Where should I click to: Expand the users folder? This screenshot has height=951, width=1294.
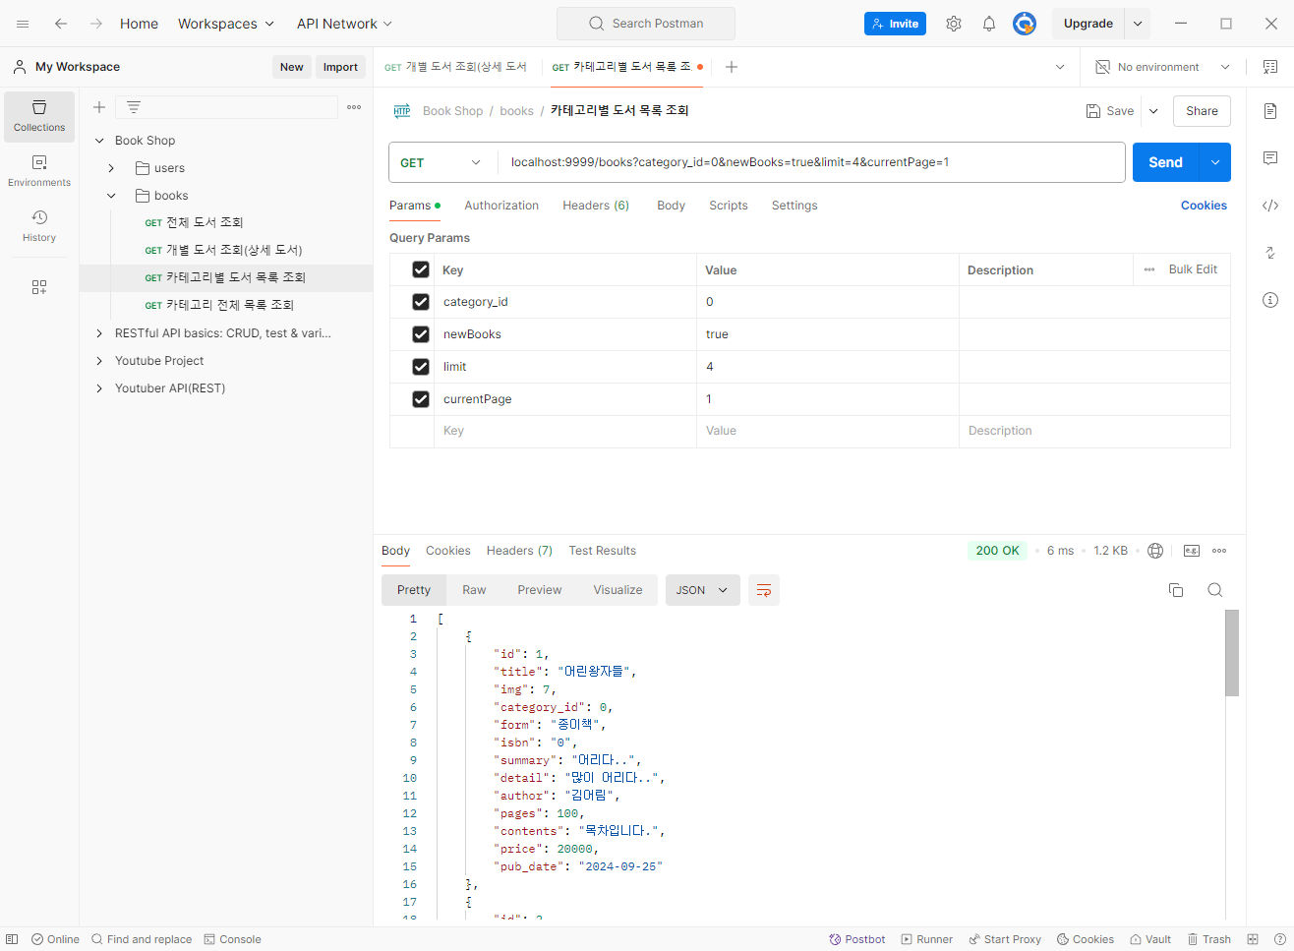[111, 168]
